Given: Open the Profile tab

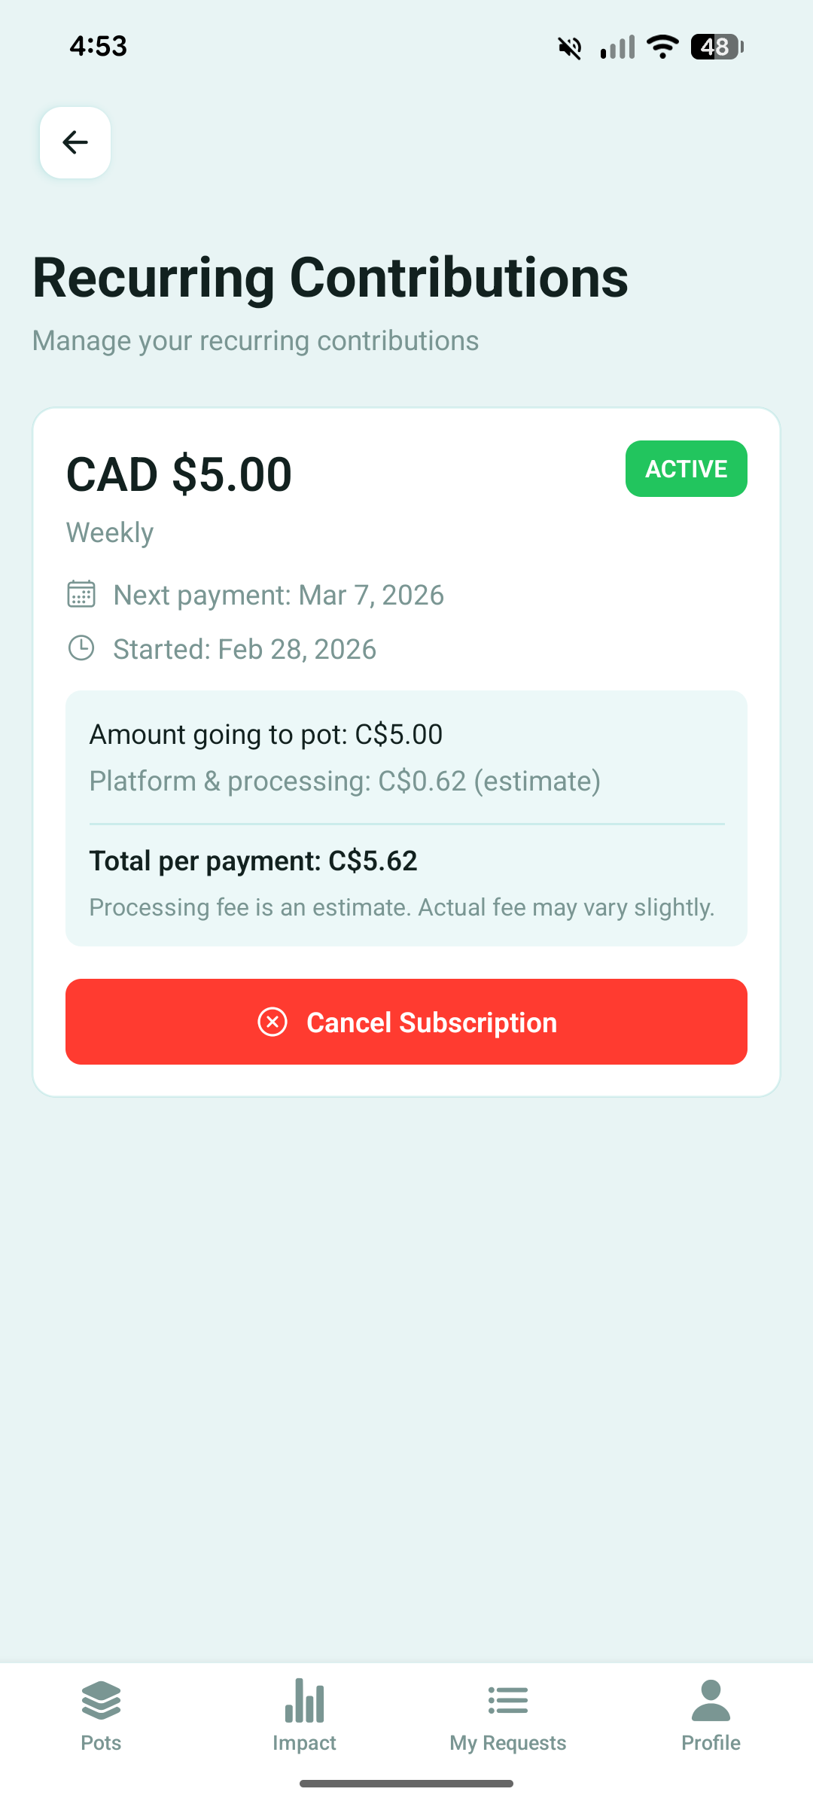Looking at the screenshot, I should click(711, 1716).
